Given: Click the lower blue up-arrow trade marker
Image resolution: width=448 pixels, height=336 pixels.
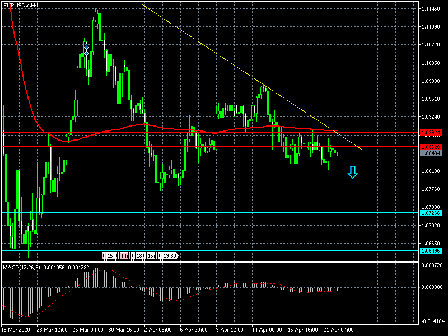Looking at the screenshot, I should click(x=86, y=52).
